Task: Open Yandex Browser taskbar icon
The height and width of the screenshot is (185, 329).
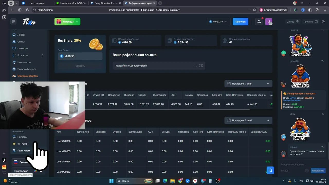Action: 195,181
